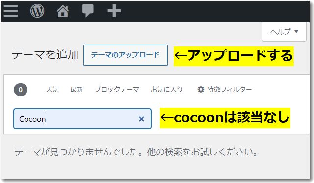
Task: Select the ブロックテーマ filter tab
Action: (117, 89)
